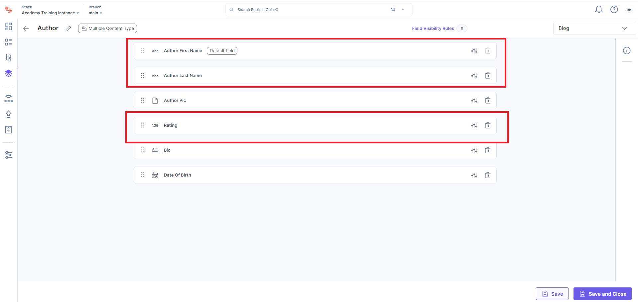
Task: Expand the search filter dropdown arrow
Action: pyautogui.click(x=403, y=10)
